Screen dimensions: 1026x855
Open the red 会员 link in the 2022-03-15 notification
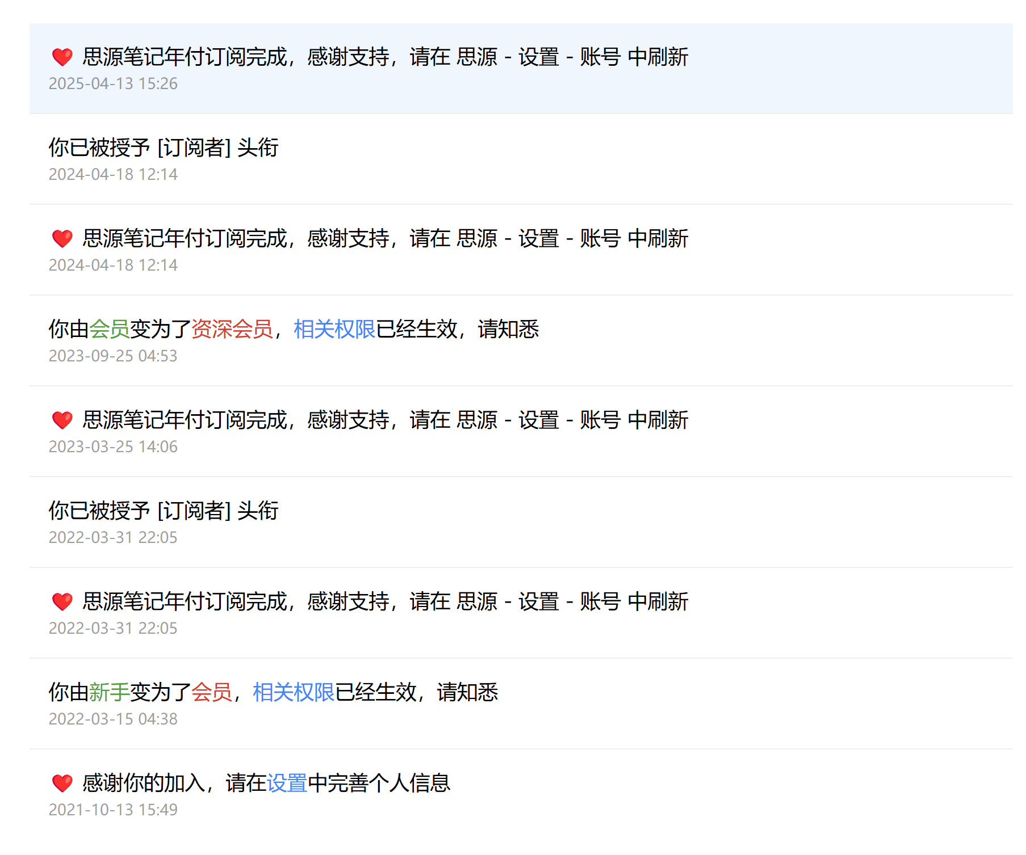pos(212,692)
